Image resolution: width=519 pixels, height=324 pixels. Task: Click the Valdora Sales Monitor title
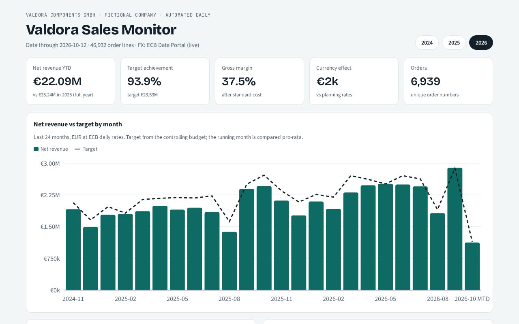tap(101, 30)
